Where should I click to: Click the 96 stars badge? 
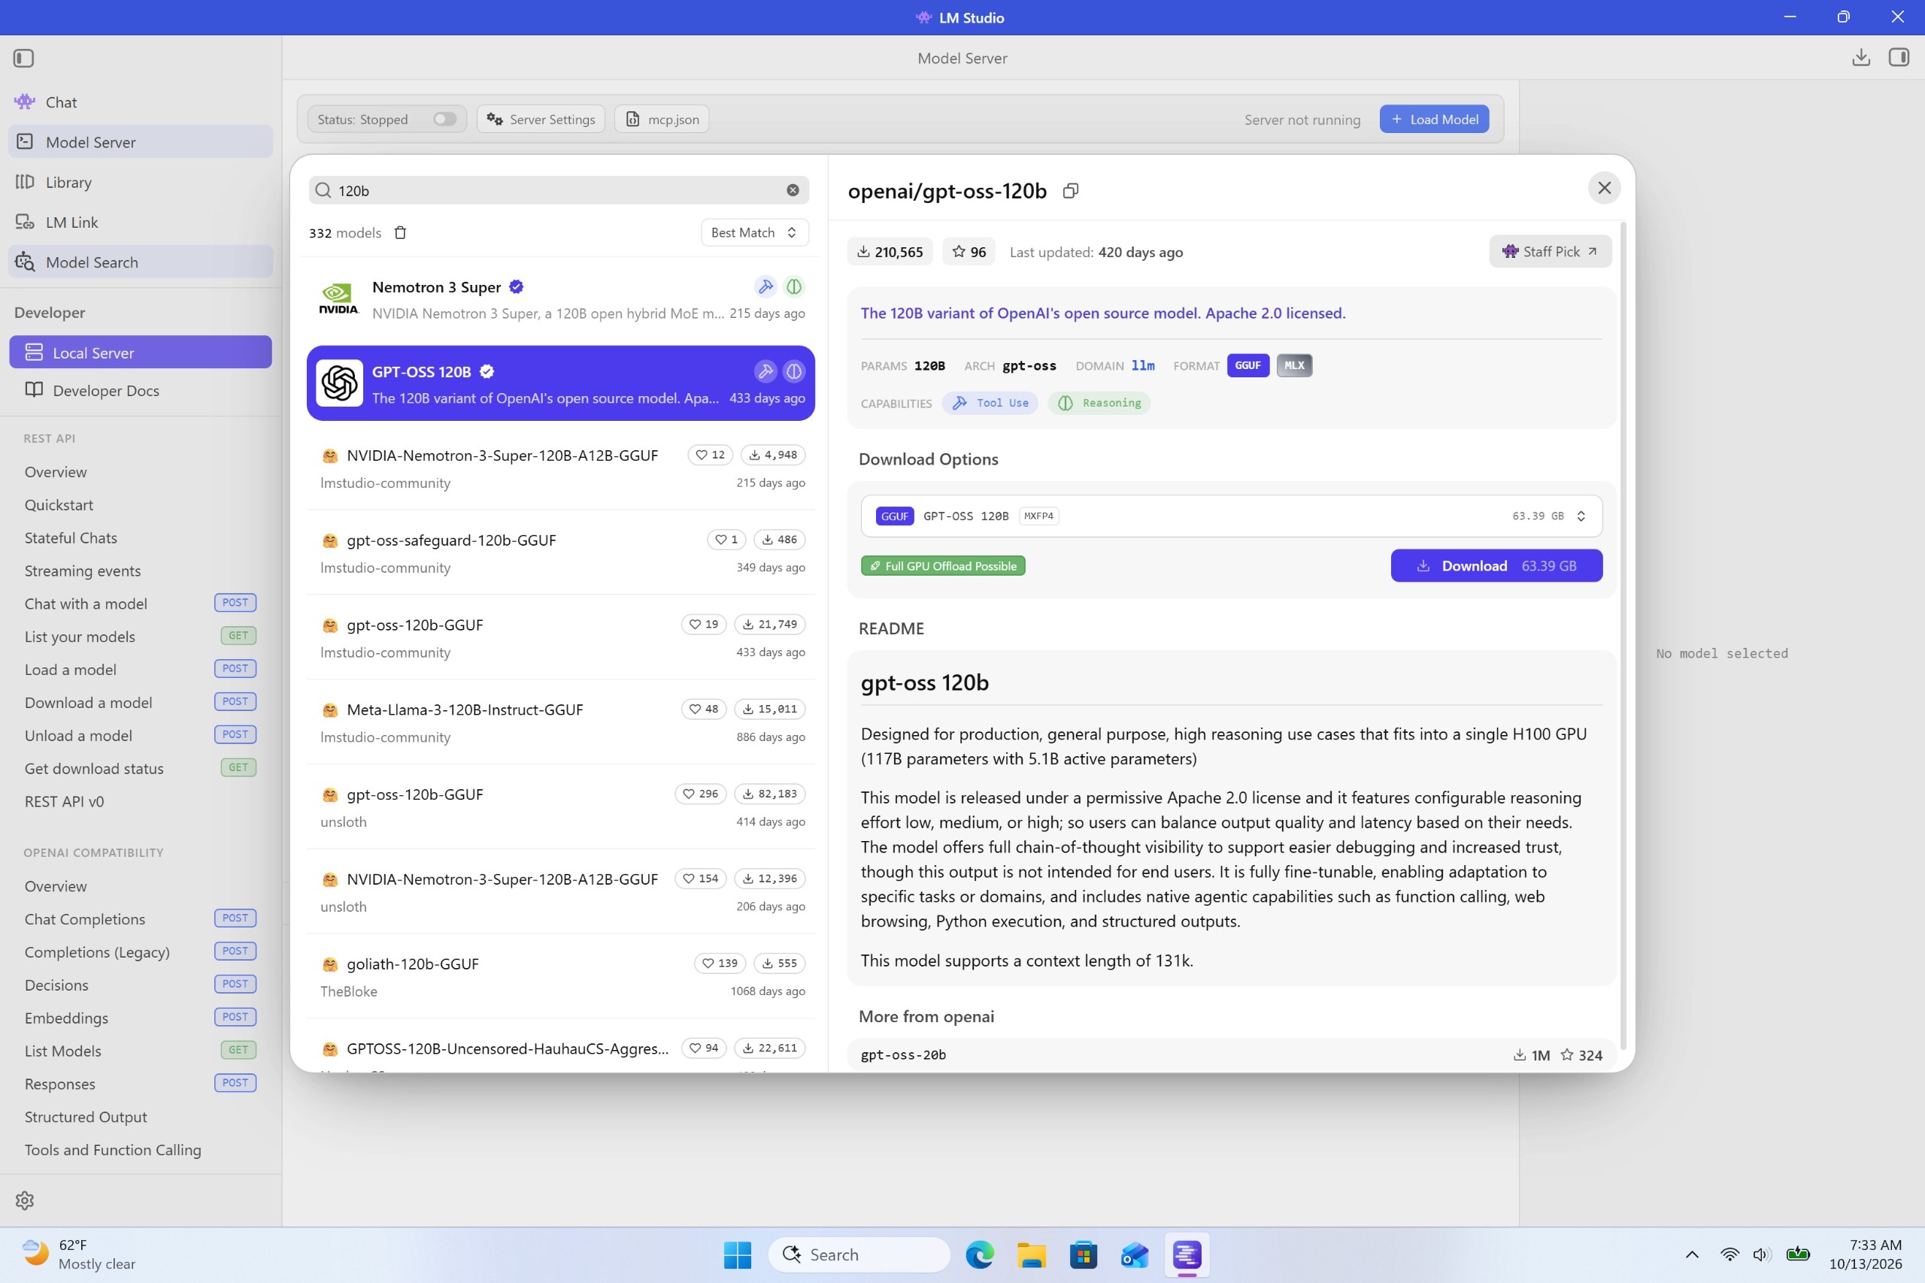click(969, 252)
